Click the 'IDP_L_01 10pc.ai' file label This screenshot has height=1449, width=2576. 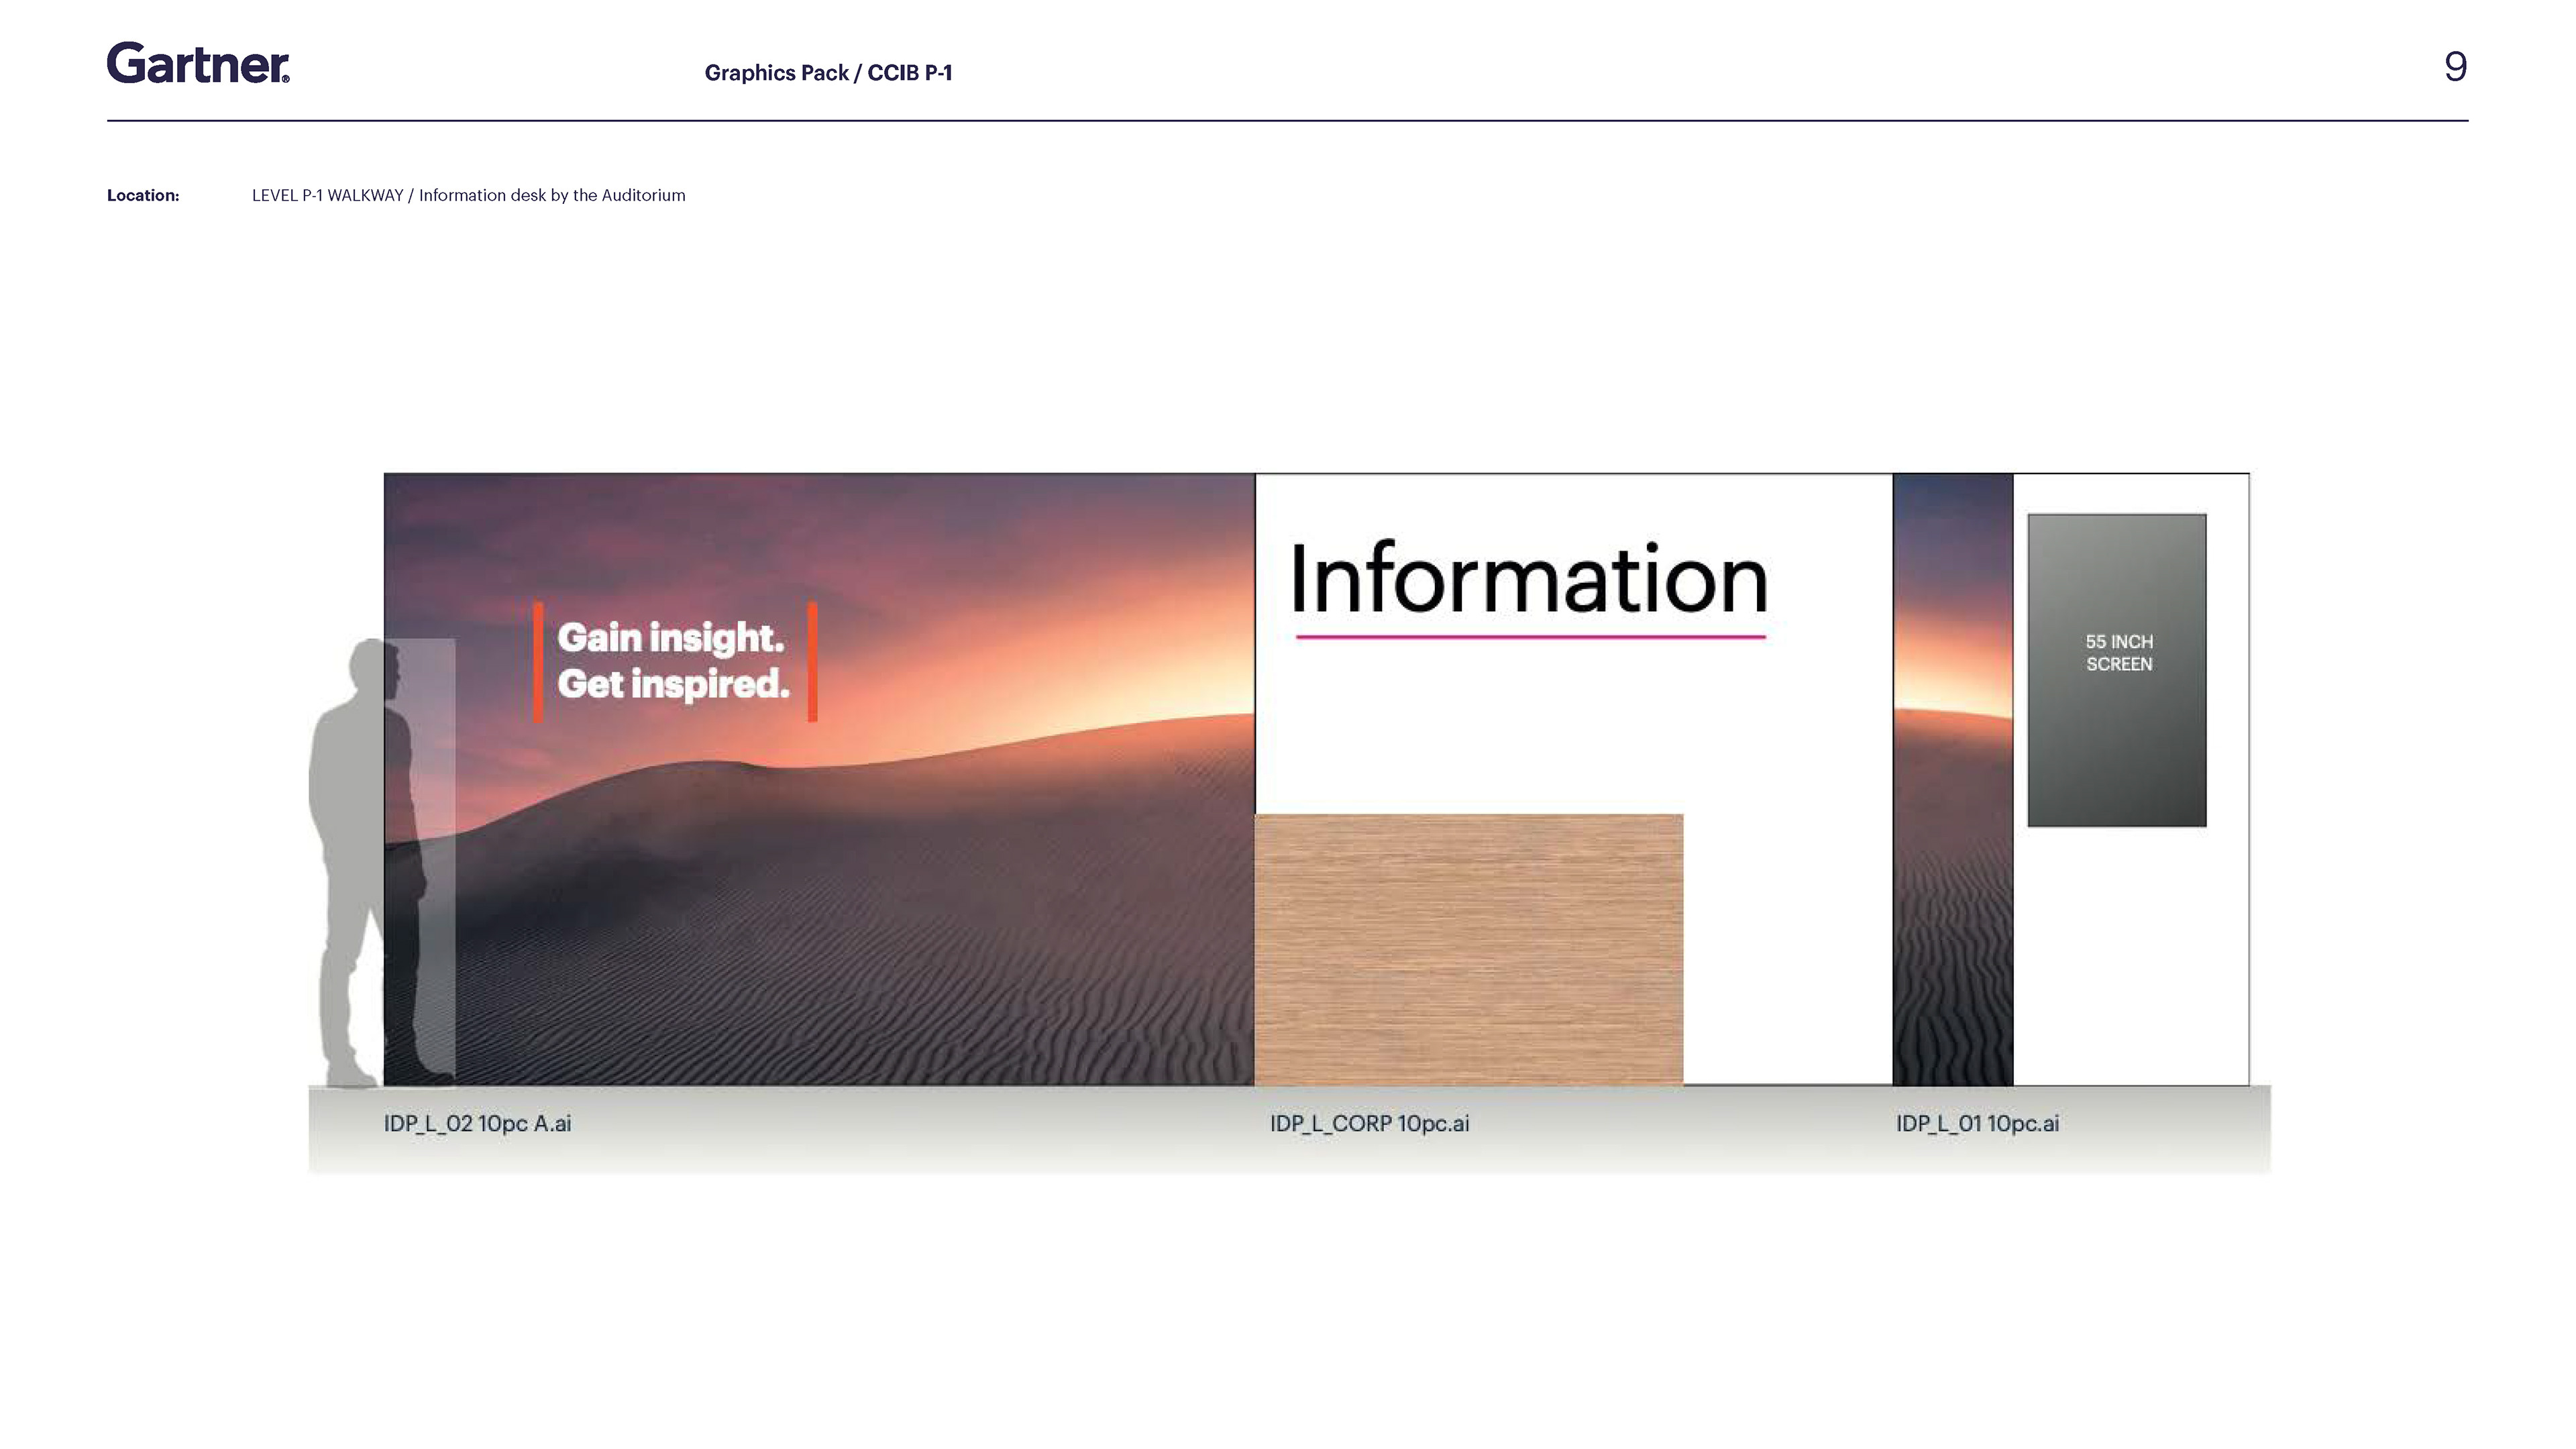point(1977,1123)
